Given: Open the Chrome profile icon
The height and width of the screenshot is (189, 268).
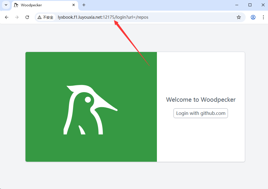Looking at the screenshot, I should pyautogui.click(x=253, y=17).
